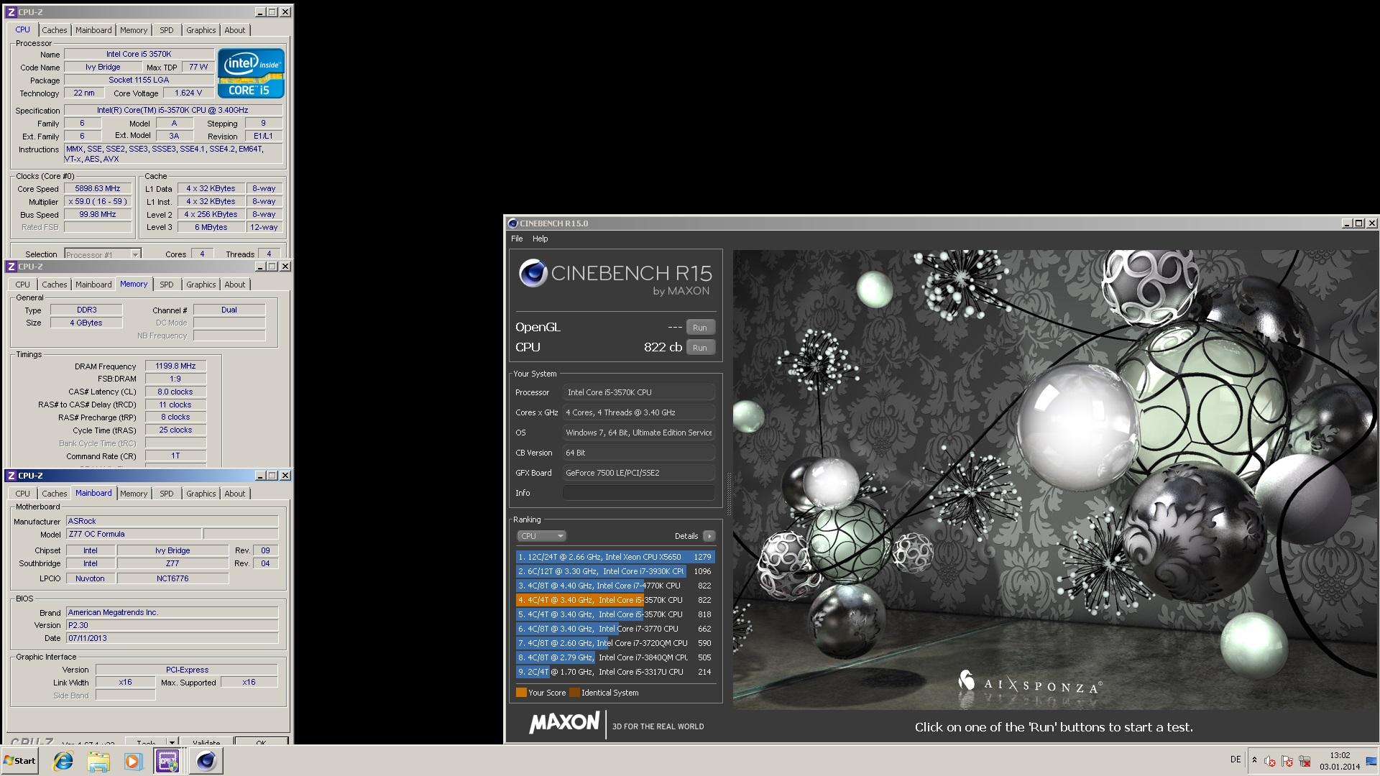Open the Cinebench Help menu
Image resolution: width=1380 pixels, height=776 pixels.
[540, 239]
